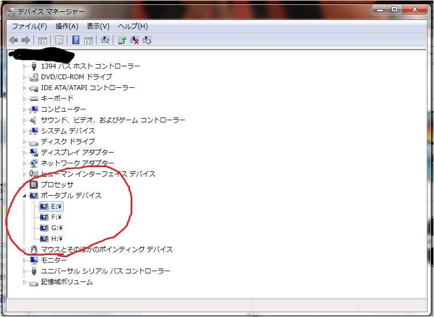
Task: Select ユニバーサル シリアル バス コントローラー label
Action: coord(105,271)
